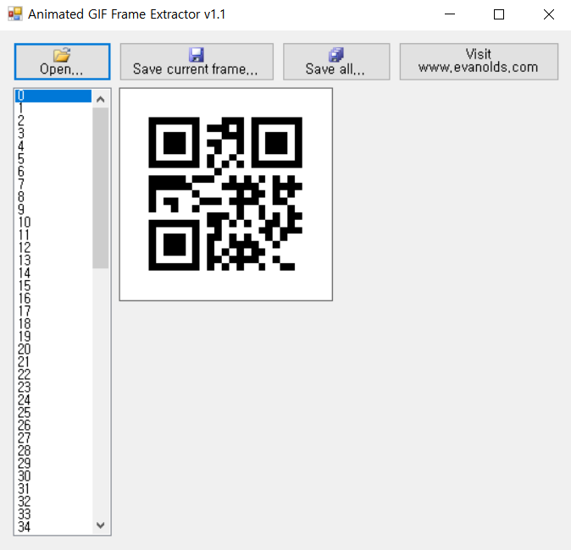Click the Save all... button
The image size is (571, 550).
click(x=336, y=62)
